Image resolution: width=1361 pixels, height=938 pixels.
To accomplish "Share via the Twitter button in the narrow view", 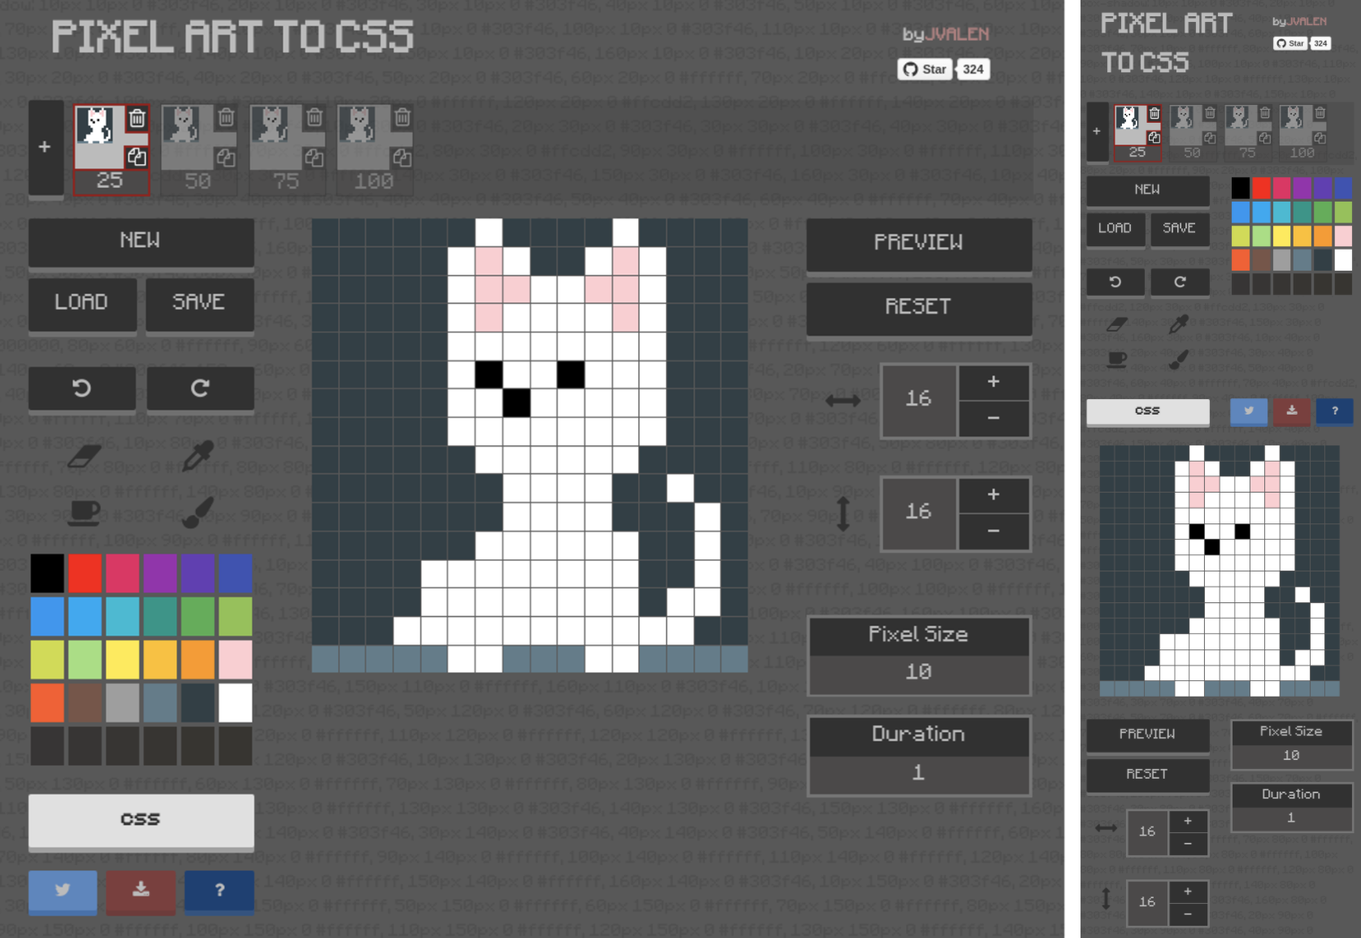I will point(1248,410).
